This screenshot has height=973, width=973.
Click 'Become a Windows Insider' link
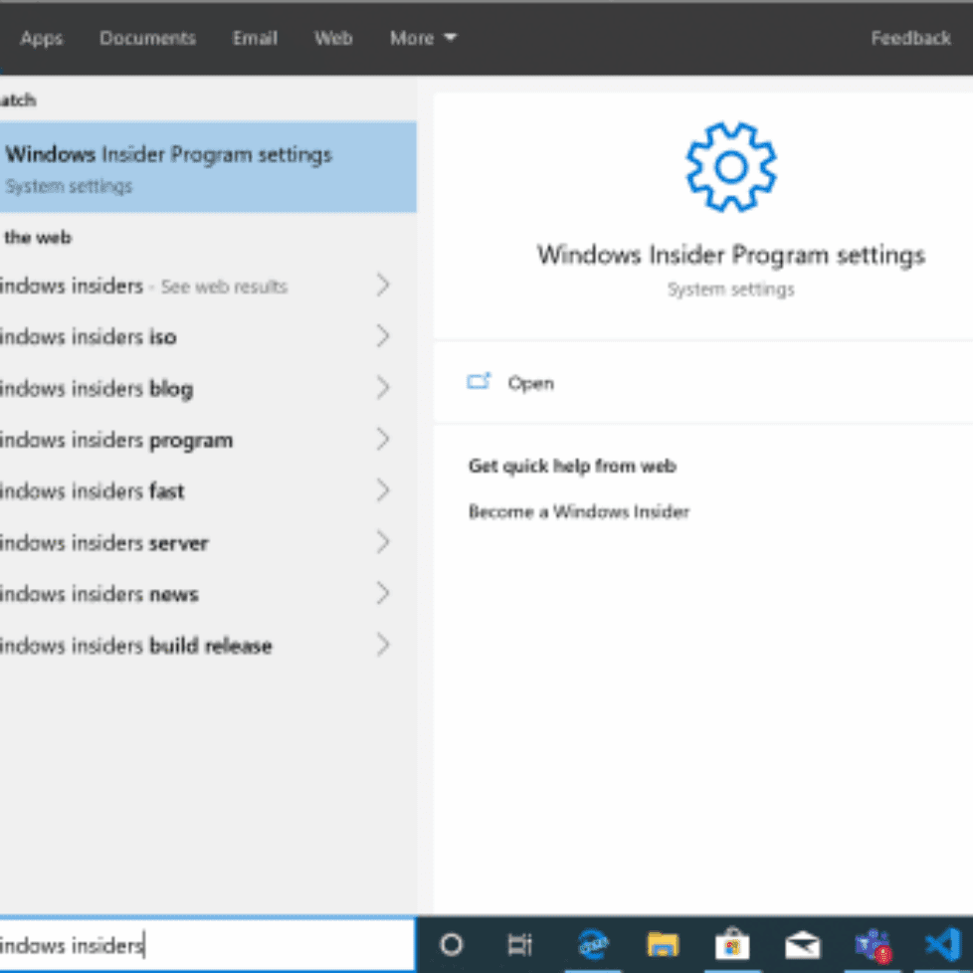[578, 511]
